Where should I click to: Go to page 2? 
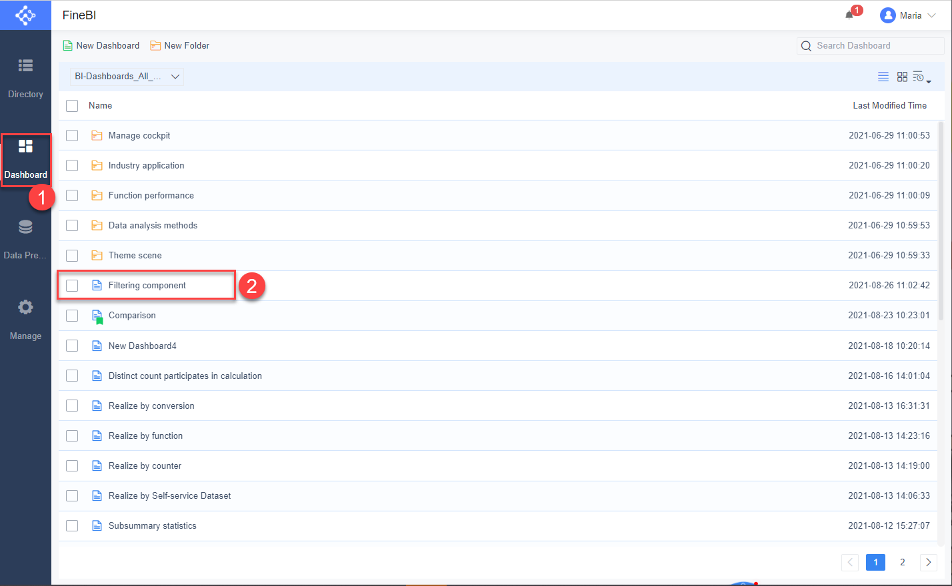click(903, 562)
